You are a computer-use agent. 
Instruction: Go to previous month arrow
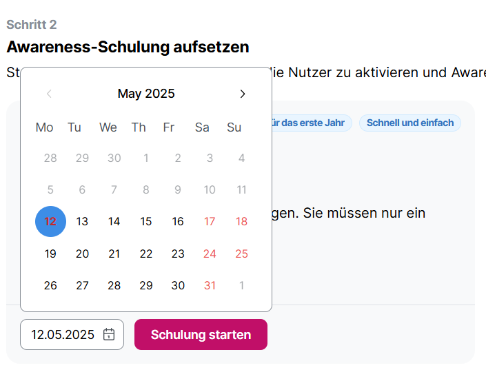(49, 94)
